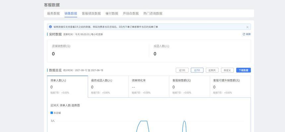Image resolution: width=285 pixels, height=132 pixels.
Task: Go to the 开场白数据 tab
Action: [131, 14]
